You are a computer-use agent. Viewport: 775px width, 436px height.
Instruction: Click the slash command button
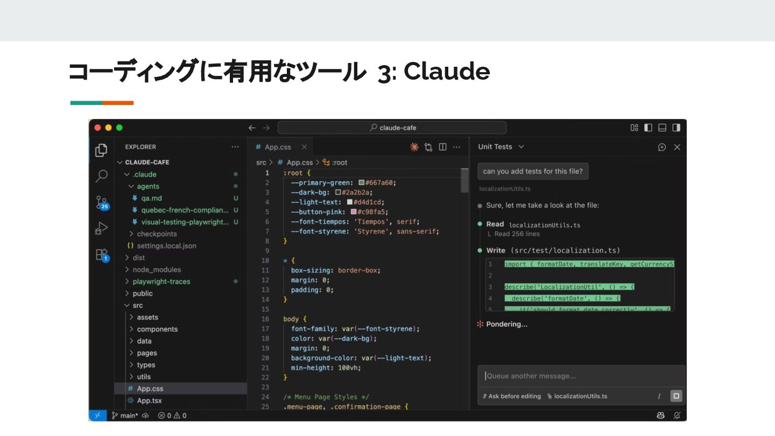pyautogui.click(x=659, y=396)
